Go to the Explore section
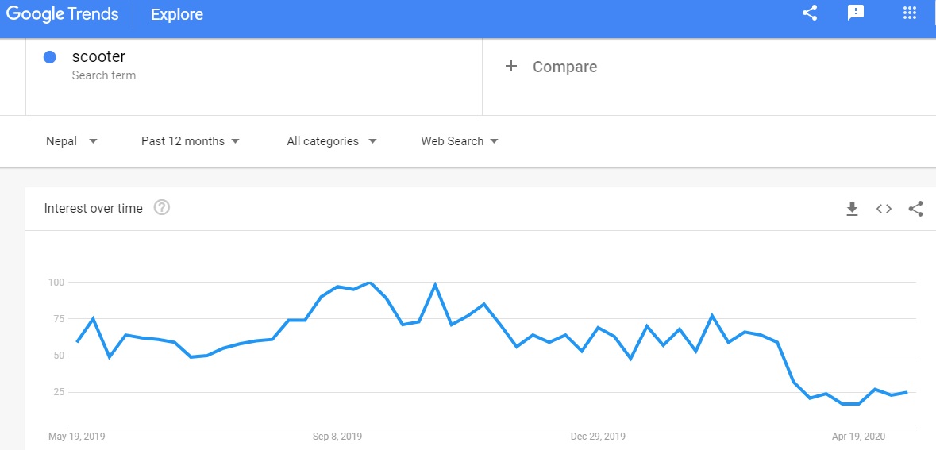 [x=176, y=14]
